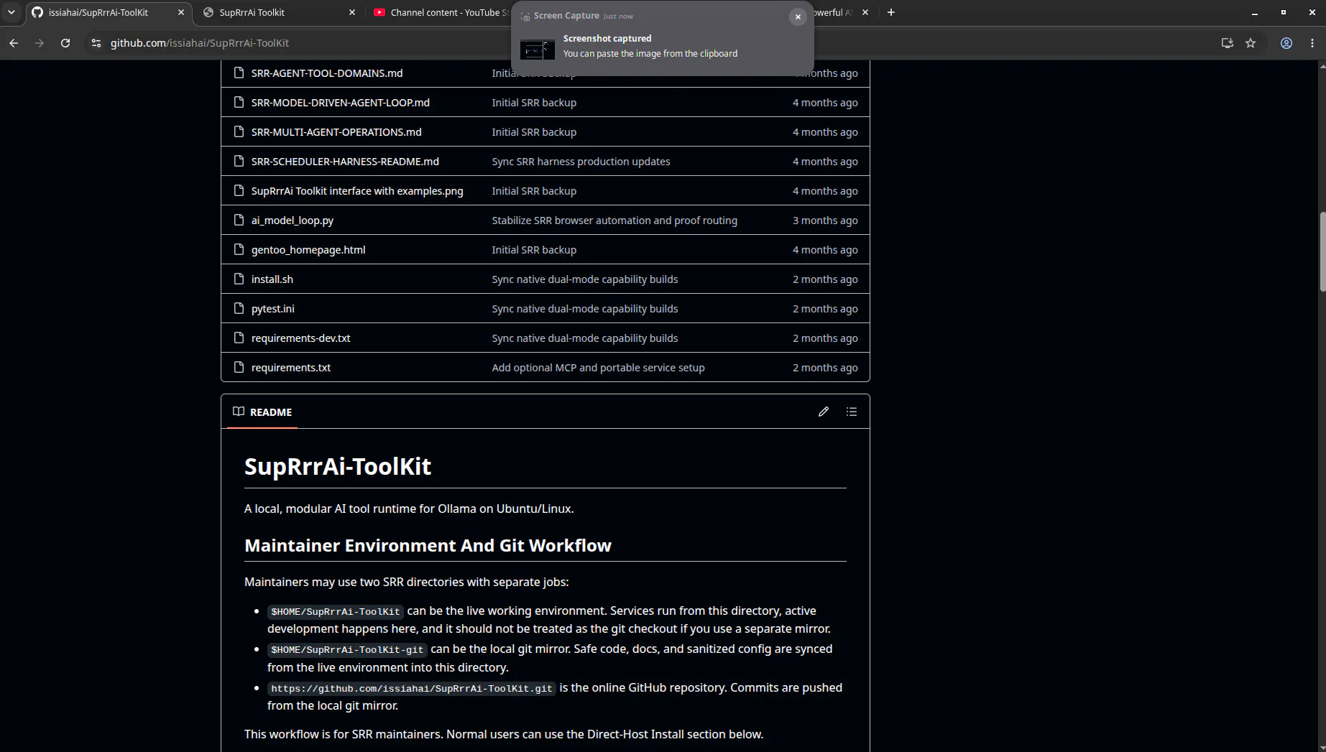
Task: Open a new browser tab
Action: click(891, 12)
